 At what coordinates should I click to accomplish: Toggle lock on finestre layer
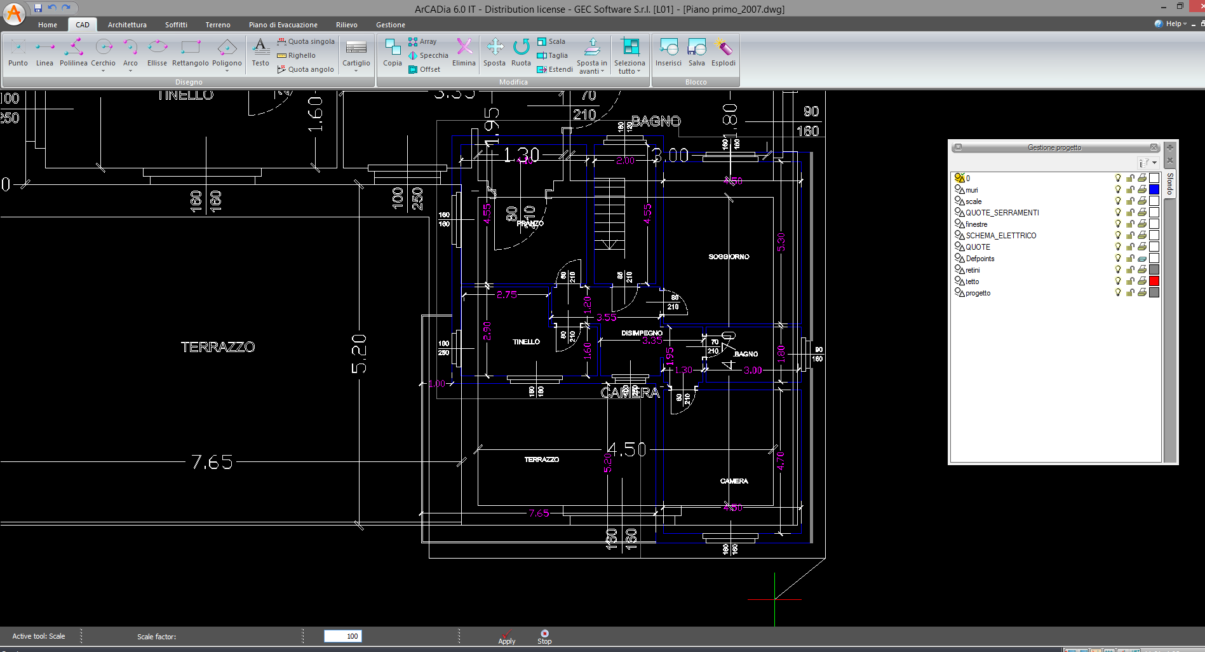1130,224
